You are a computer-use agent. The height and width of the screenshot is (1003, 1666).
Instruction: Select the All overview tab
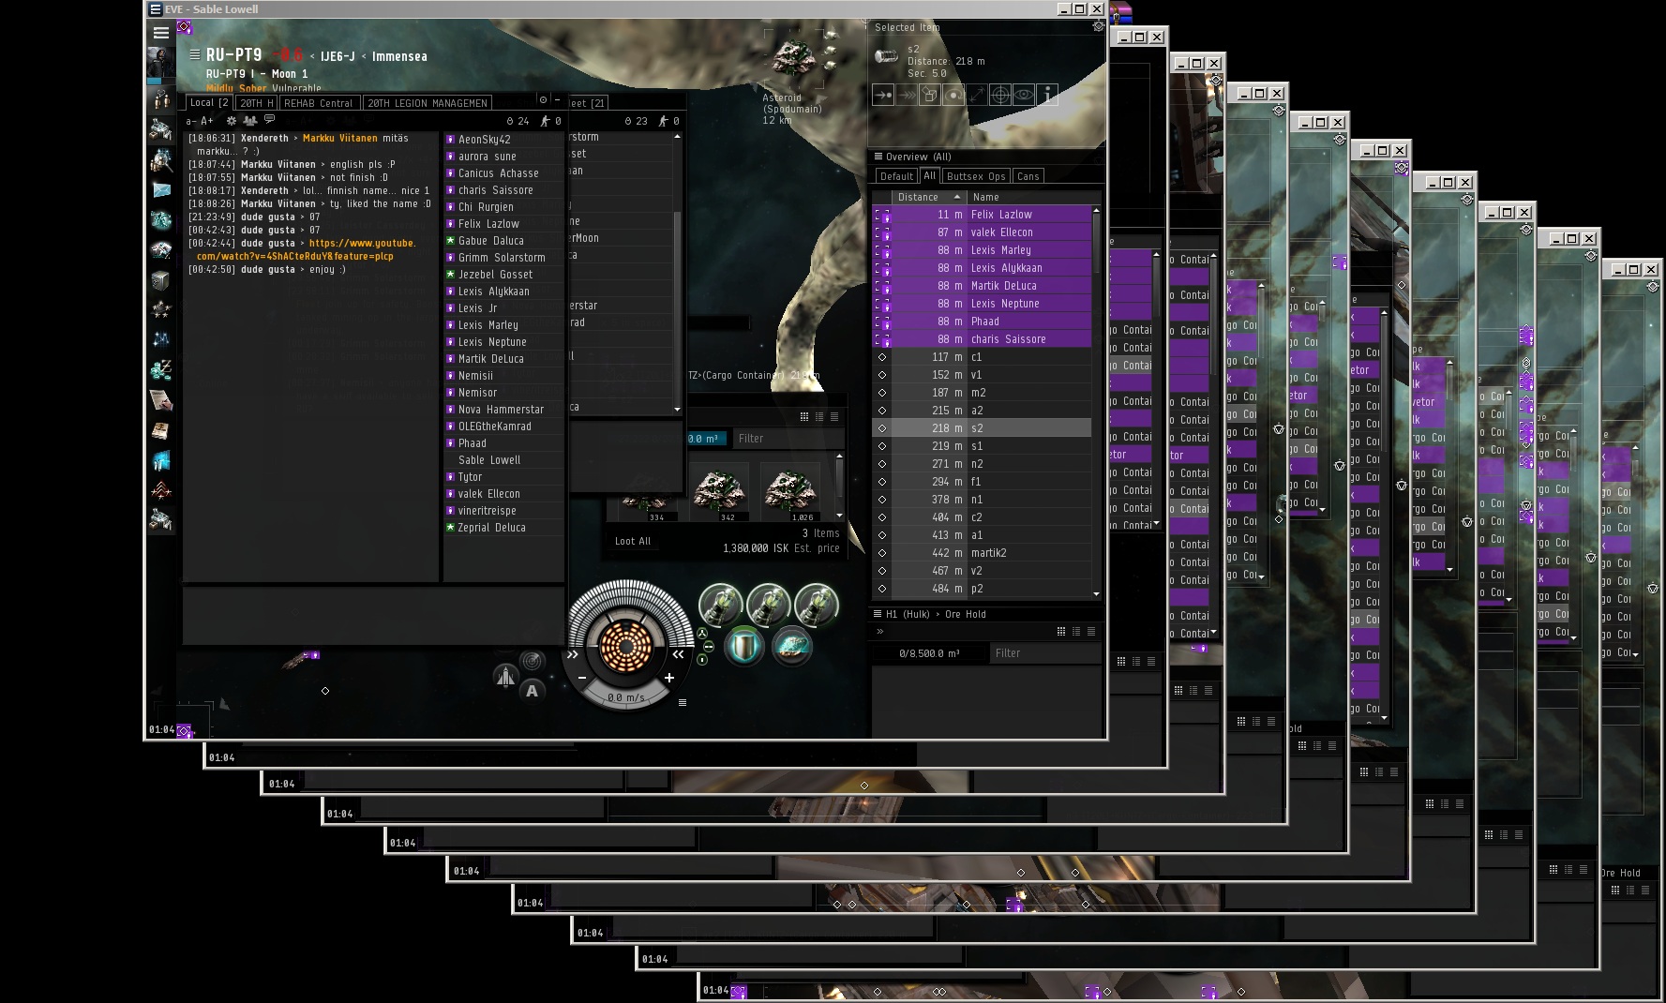930,176
